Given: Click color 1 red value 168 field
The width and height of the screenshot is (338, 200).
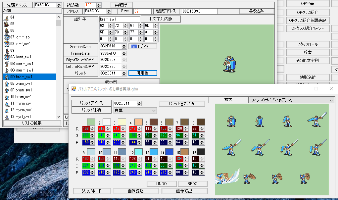Looking at the screenshot, I should [x=86, y=129].
